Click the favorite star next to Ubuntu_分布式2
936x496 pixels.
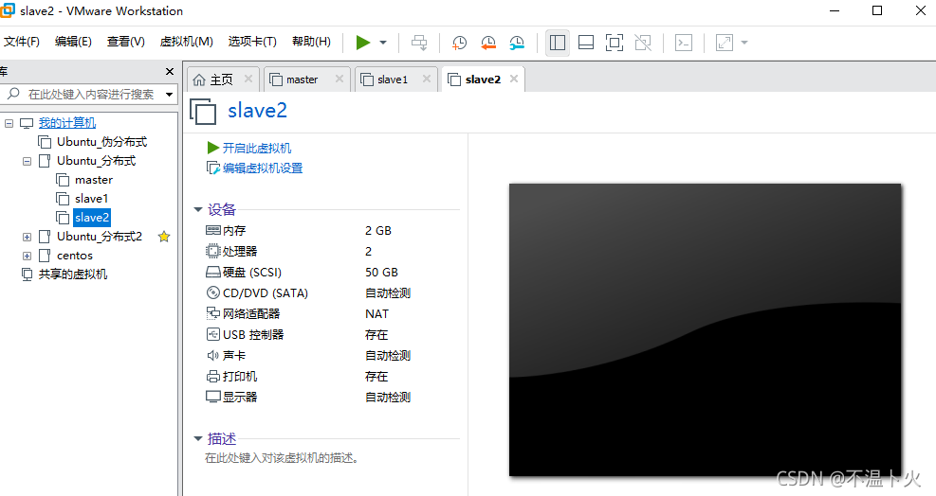(x=164, y=237)
